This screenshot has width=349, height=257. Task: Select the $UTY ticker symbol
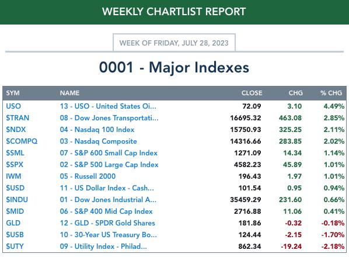15,246
